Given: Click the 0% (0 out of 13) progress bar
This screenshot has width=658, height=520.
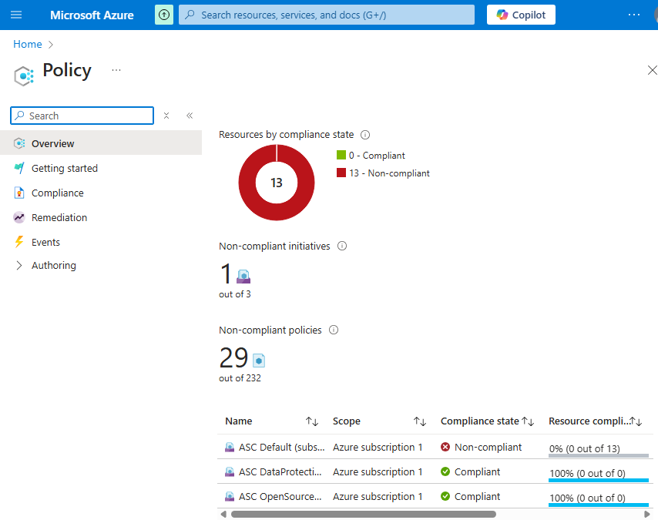Looking at the screenshot, I should [x=599, y=455].
